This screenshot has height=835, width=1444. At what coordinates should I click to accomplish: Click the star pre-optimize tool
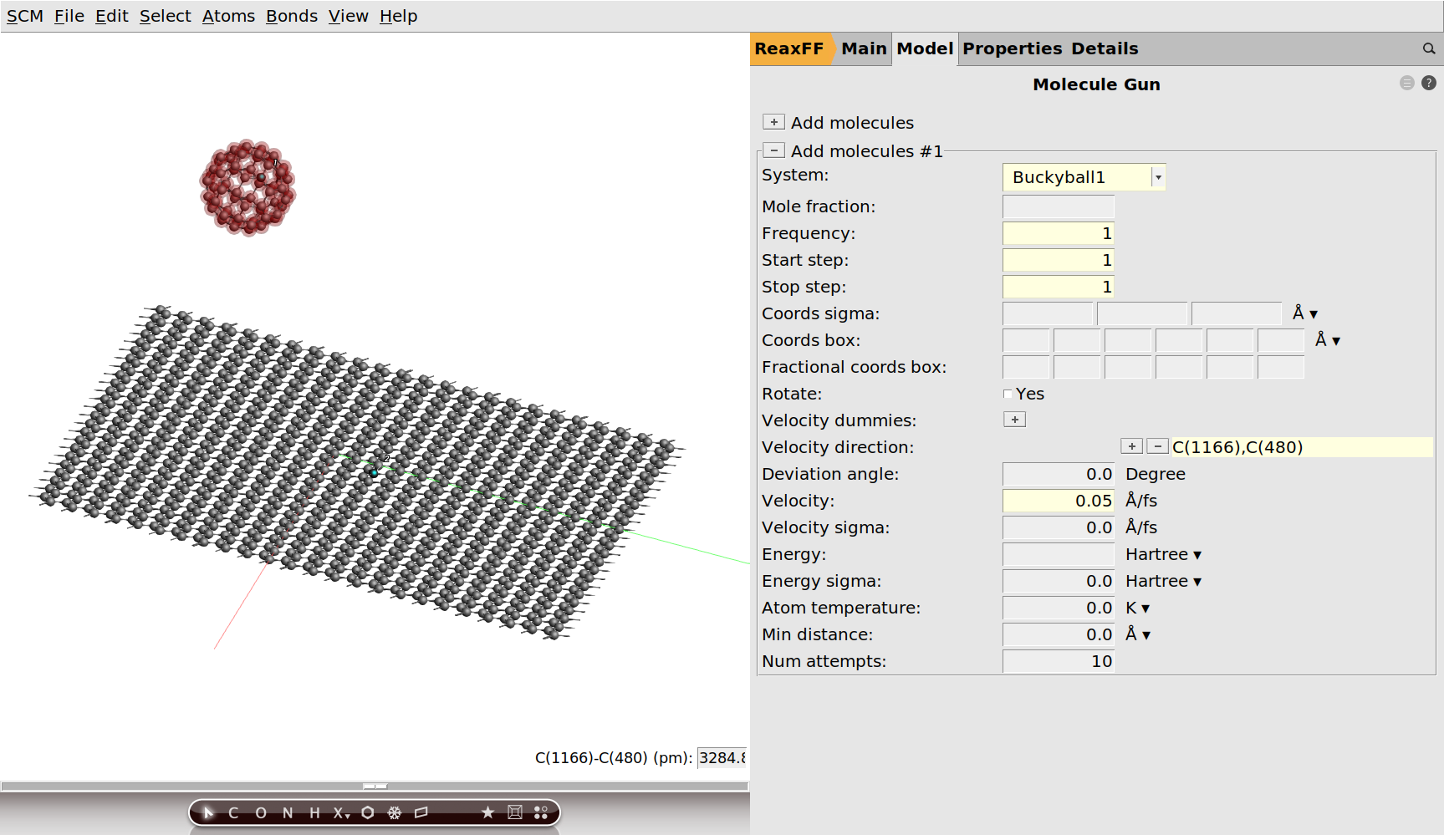488,812
